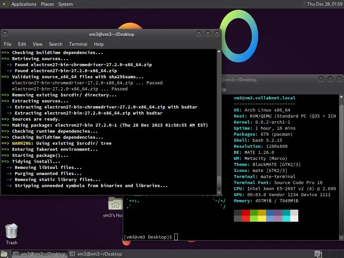
Task: Click the red color swatch in neofetch palette
Action: pyautogui.click(x=246, y=216)
